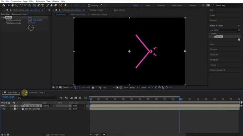Open the Half resolution dropdown
243x136 pixels.
coord(109,88)
